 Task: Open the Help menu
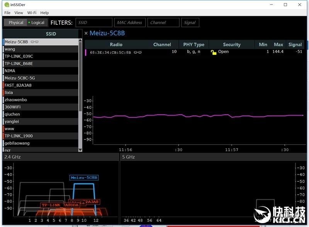(44, 13)
